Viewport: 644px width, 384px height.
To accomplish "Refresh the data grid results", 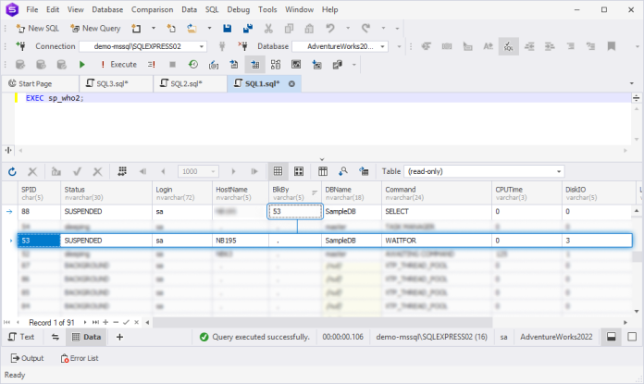I will pos(12,171).
